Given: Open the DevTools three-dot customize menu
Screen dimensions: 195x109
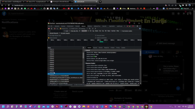Looking at the screenshot, I should point(140,26).
